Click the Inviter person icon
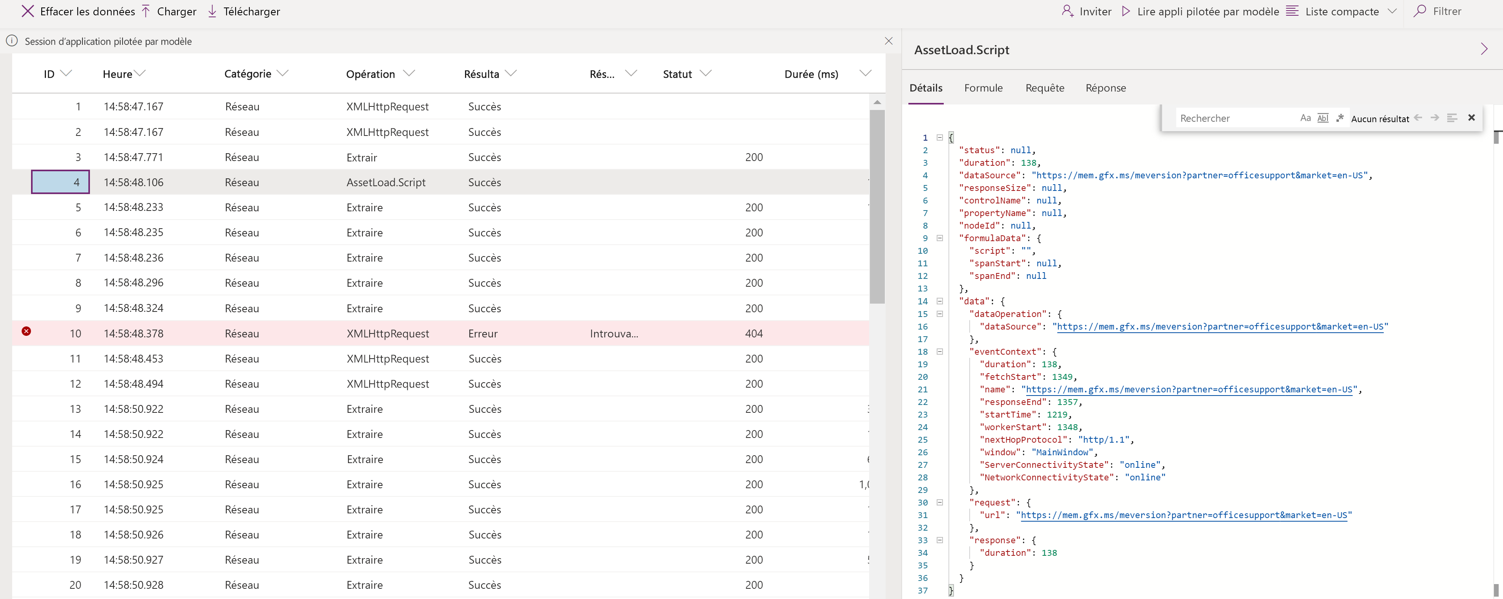 coord(1067,11)
